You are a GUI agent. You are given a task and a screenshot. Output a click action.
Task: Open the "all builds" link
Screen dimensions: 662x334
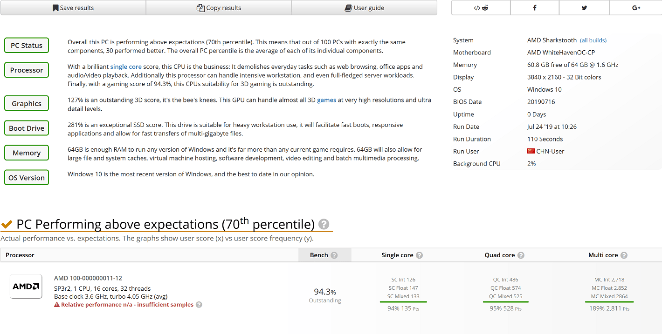click(x=593, y=40)
